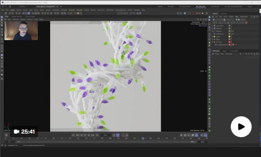Start the video with the large play button
The height and width of the screenshot is (157, 261).
click(x=241, y=127)
